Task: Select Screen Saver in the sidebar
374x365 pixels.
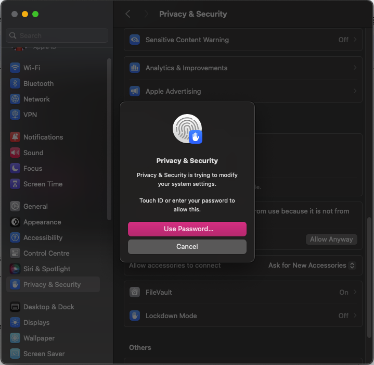Action: pyautogui.click(x=53, y=354)
